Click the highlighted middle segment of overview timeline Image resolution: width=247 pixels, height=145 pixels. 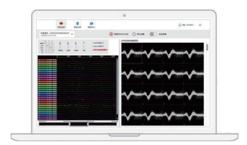(x=79, y=124)
